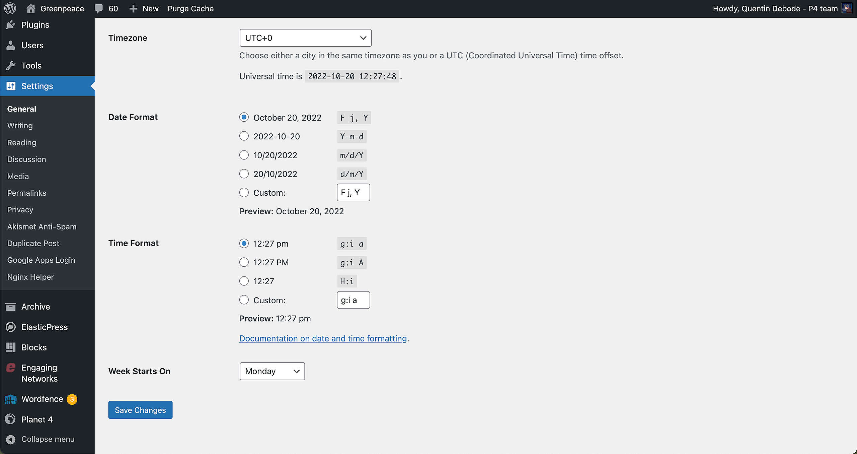Click the Wordfence shield icon
This screenshot has height=454, width=857.
11,399
